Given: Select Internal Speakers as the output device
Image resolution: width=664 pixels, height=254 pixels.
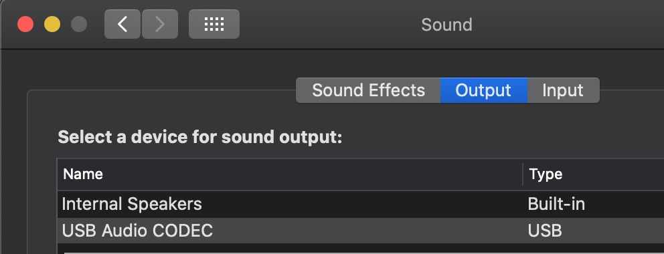Looking at the screenshot, I should tap(361, 204).
